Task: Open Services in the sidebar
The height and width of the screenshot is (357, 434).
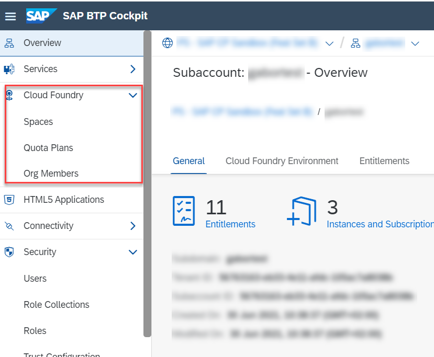Action: tap(72, 69)
